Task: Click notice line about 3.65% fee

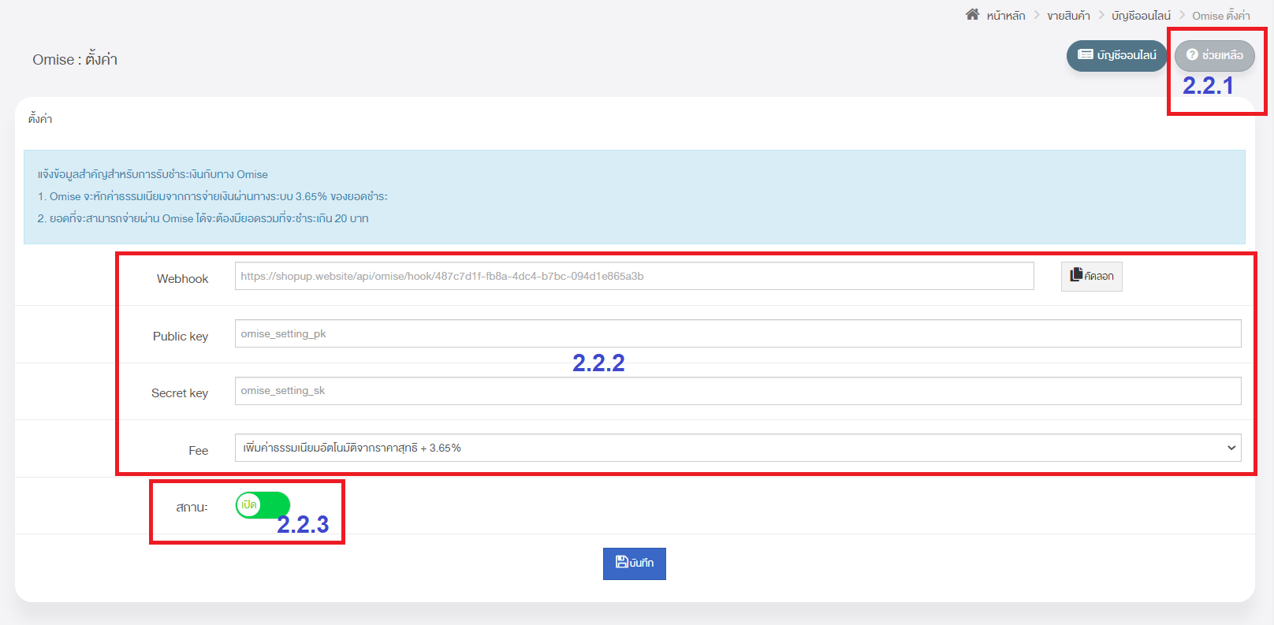Action: [213, 196]
